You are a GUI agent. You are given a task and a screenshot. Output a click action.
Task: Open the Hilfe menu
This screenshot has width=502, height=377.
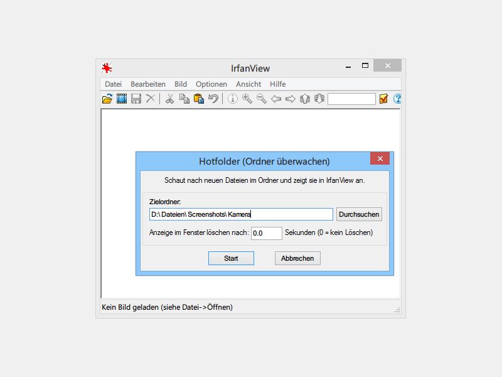click(277, 84)
